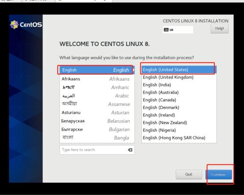
Task: Choose English (Ireland) locale
Action: [179, 115]
